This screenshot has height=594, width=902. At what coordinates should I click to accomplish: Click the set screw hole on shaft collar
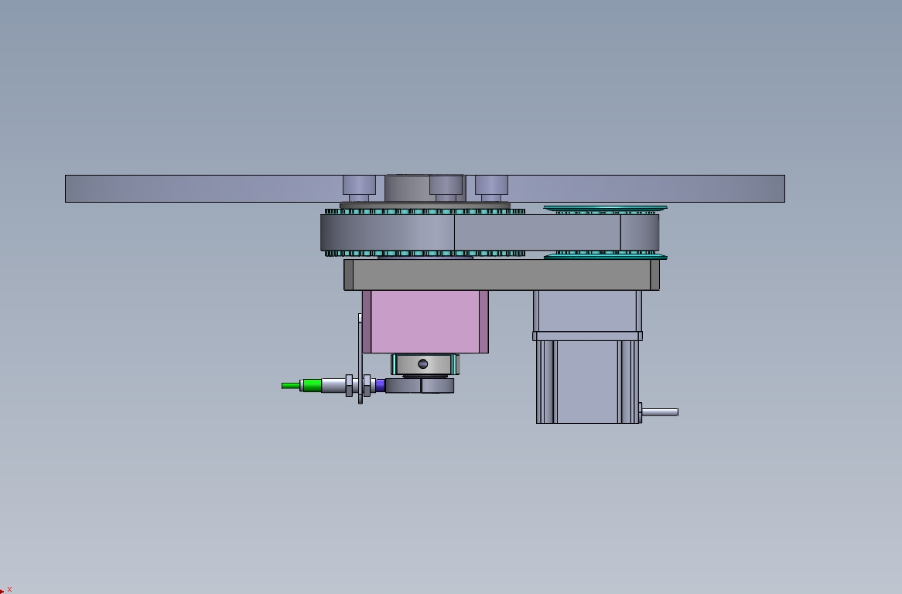(423, 364)
